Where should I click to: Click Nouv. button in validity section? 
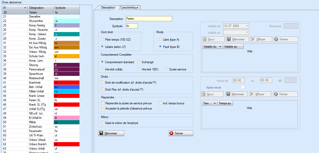213,39
